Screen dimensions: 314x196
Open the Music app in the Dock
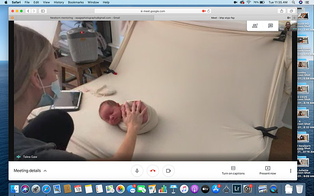tap(184, 189)
